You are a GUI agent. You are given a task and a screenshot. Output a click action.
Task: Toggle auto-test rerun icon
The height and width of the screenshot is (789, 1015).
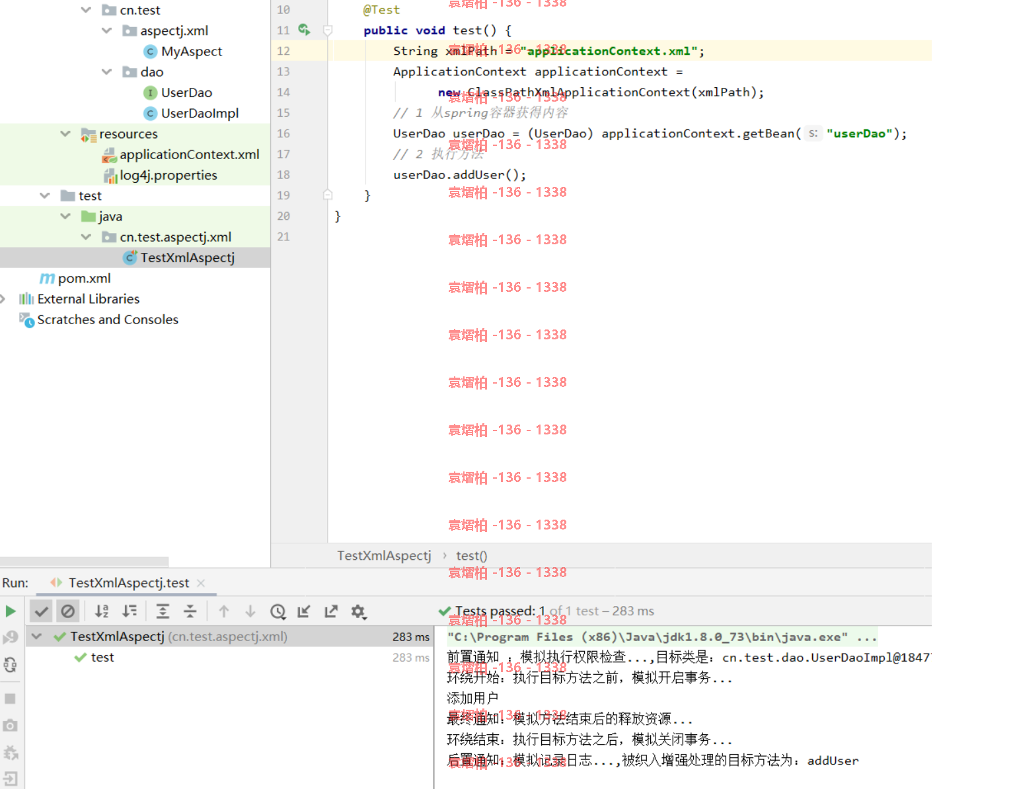tap(11, 665)
